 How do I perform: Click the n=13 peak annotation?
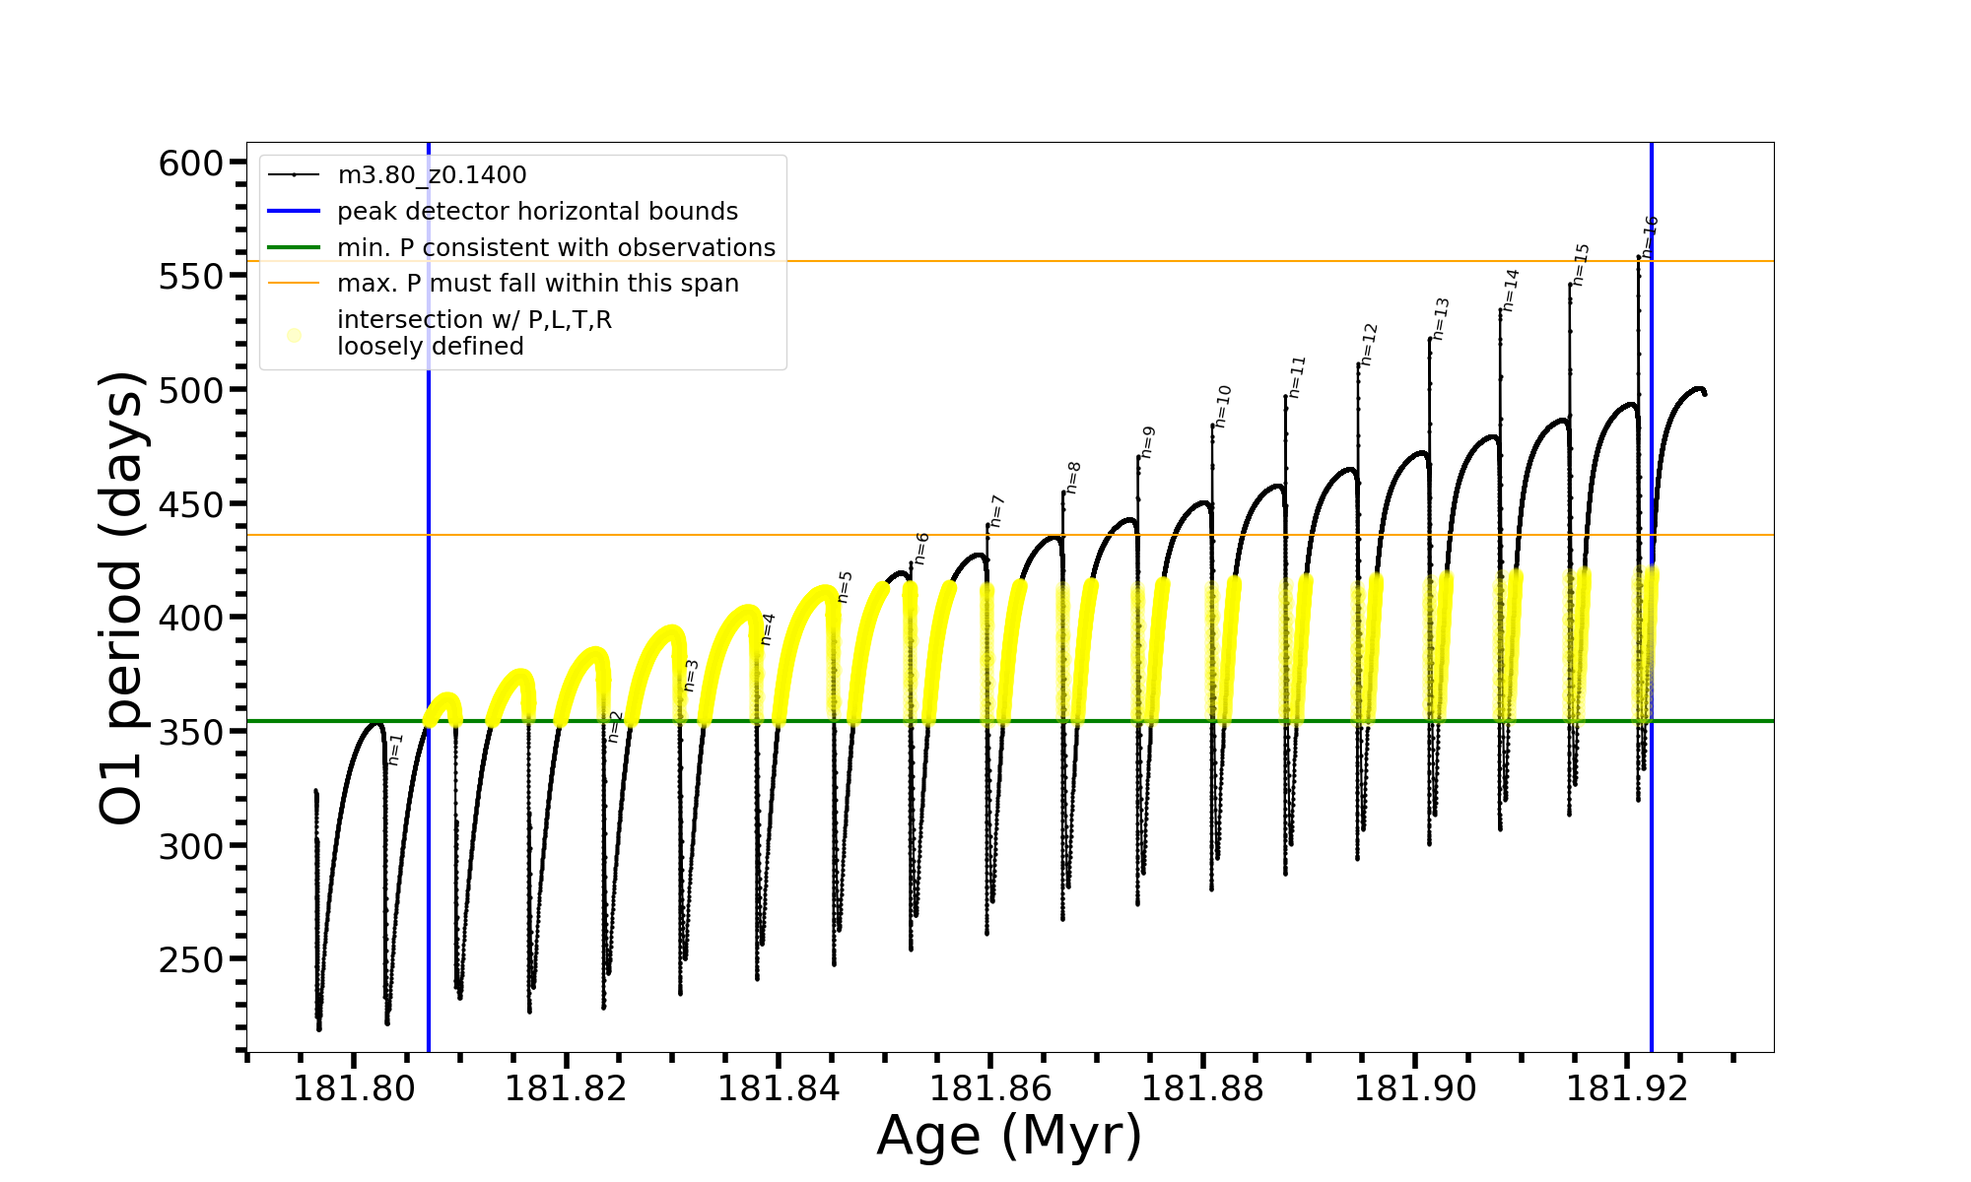(x=1441, y=318)
